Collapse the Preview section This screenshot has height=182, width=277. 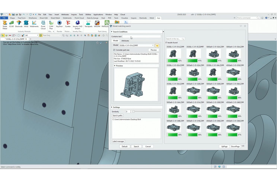tap(115, 66)
